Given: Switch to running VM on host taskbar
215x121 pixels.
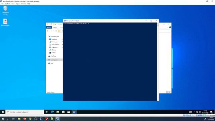Looking at the screenshot, I should coord(57,119).
